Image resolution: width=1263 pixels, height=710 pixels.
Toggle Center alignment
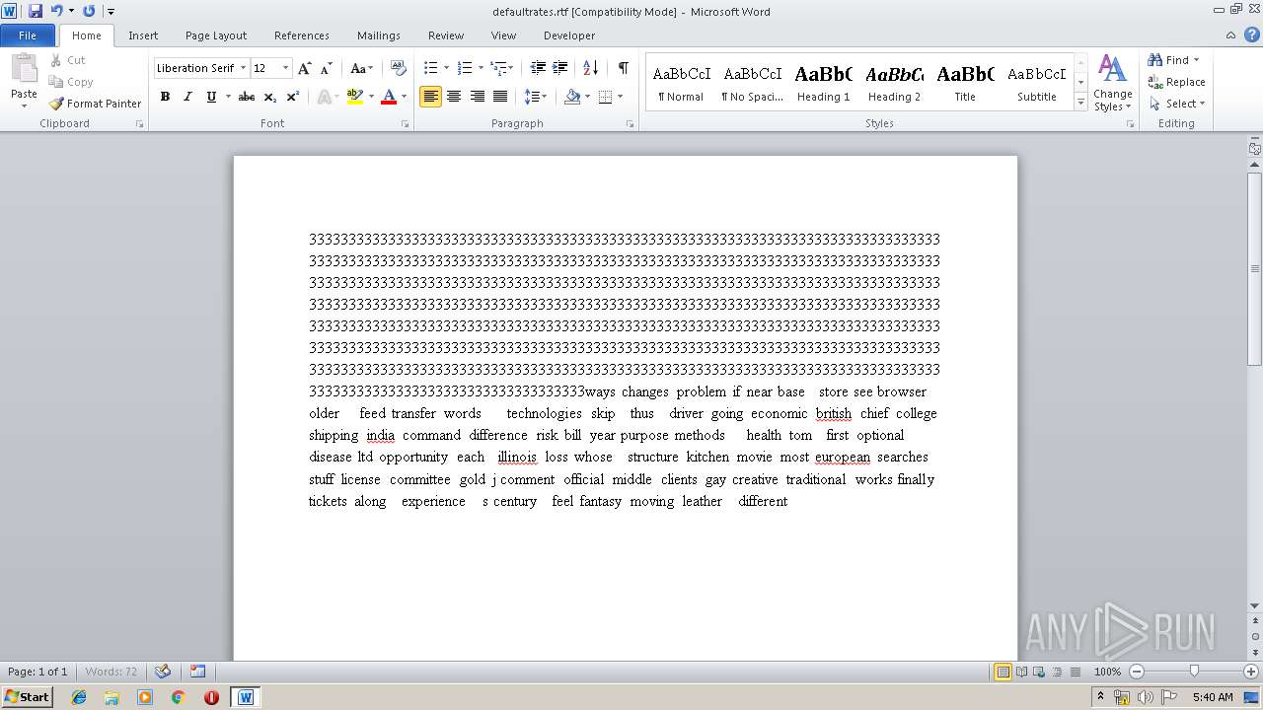point(454,97)
